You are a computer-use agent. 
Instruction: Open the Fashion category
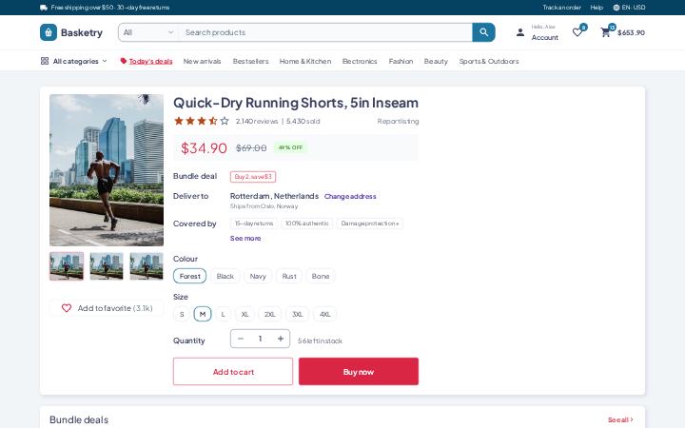[401, 61]
